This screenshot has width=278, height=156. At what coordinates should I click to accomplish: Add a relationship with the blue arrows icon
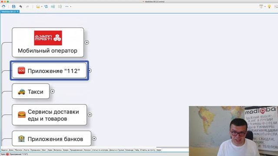(x=46, y=6)
